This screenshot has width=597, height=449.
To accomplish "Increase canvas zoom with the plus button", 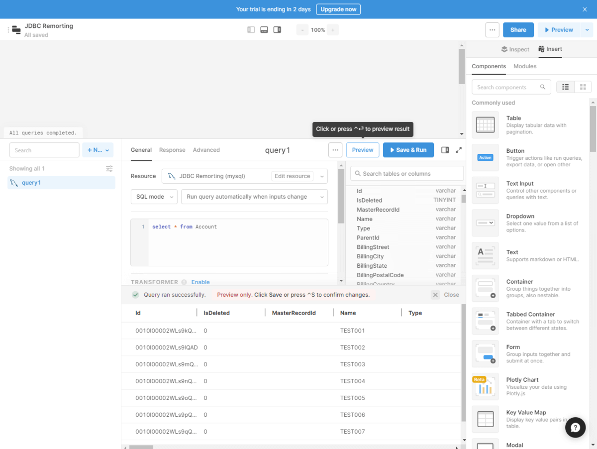I will [333, 30].
